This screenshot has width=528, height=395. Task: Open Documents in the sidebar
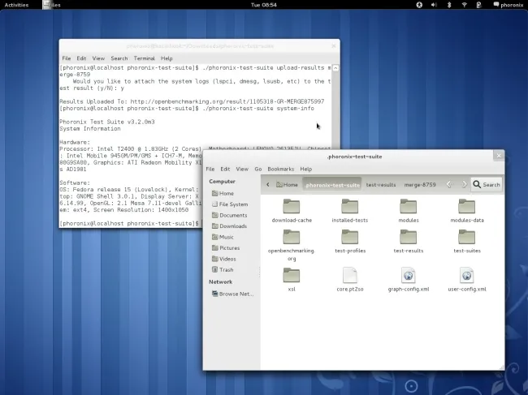pos(229,215)
